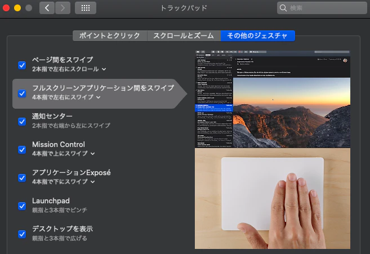Image resolution: width=370 pixels, height=254 pixels.
Task: Click the gesture preview video with trackpad hand
Action: click(x=273, y=150)
